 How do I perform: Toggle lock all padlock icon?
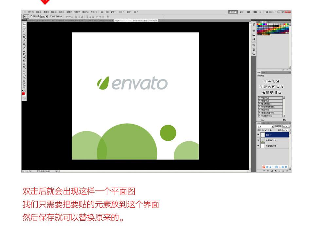(x=271, y=130)
